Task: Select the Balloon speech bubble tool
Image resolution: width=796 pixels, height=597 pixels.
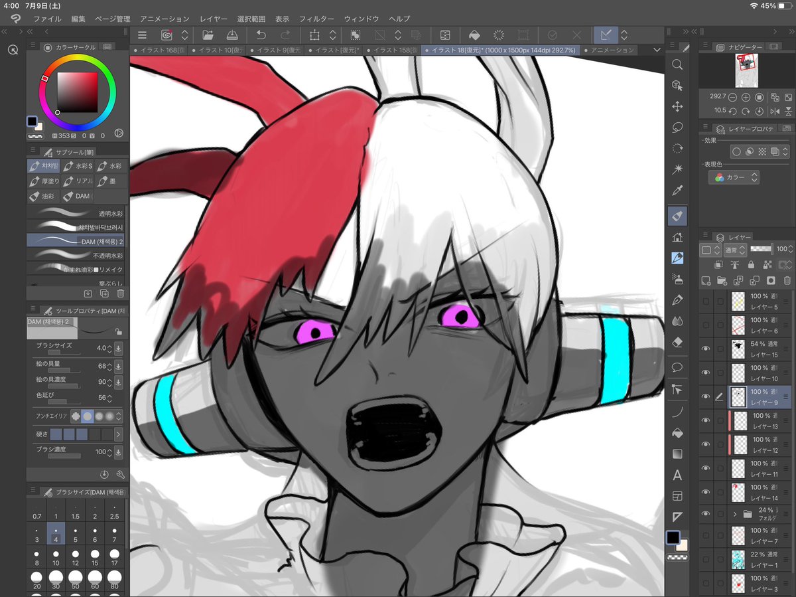Action: pos(677,367)
